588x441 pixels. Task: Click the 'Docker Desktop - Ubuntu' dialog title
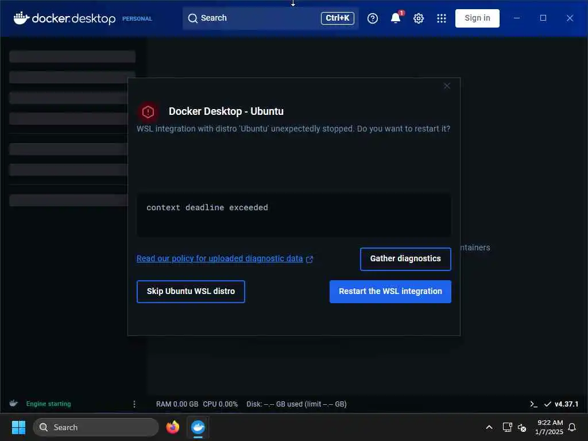click(x=226, y=111)
